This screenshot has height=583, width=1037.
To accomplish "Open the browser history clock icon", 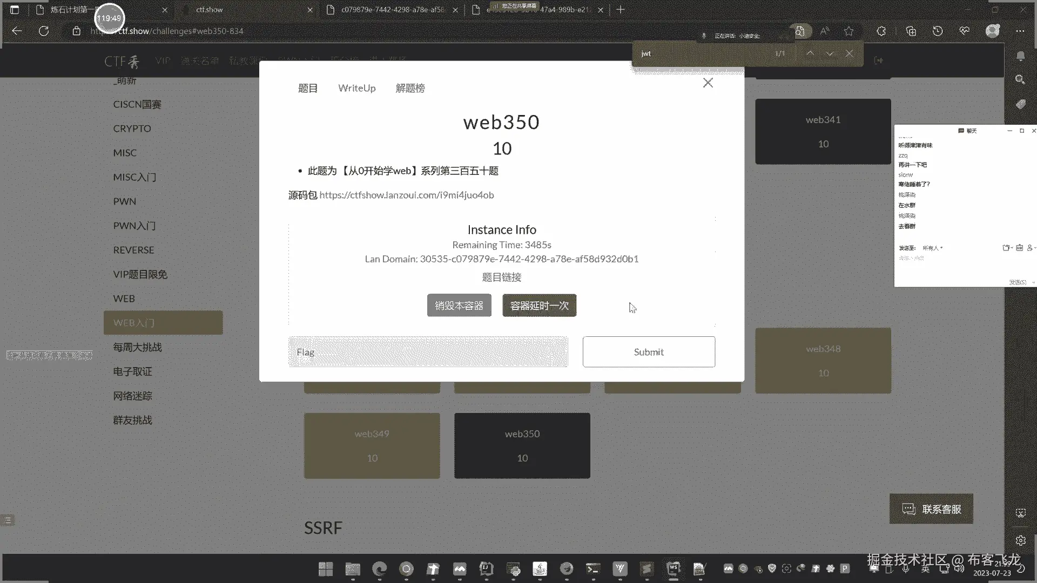I will (938, 31).
